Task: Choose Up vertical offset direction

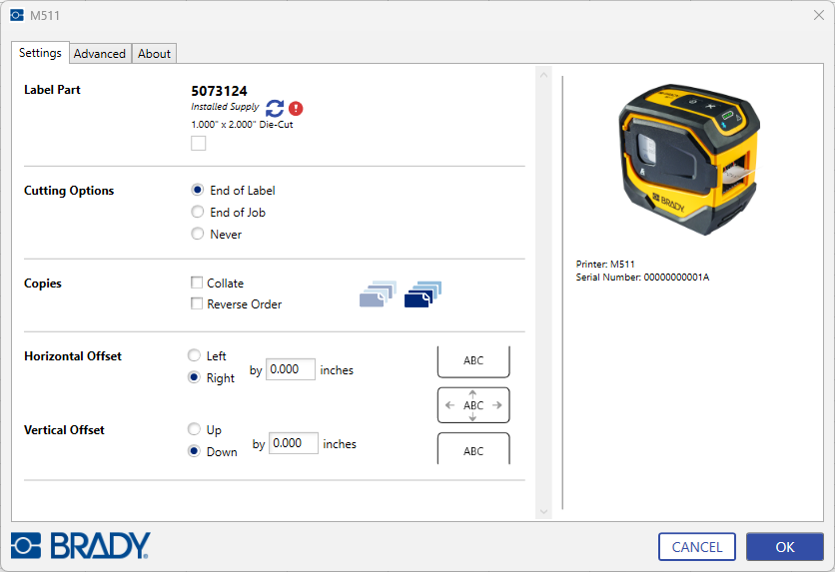Action: pyautogui.click(x=194, y=429)
